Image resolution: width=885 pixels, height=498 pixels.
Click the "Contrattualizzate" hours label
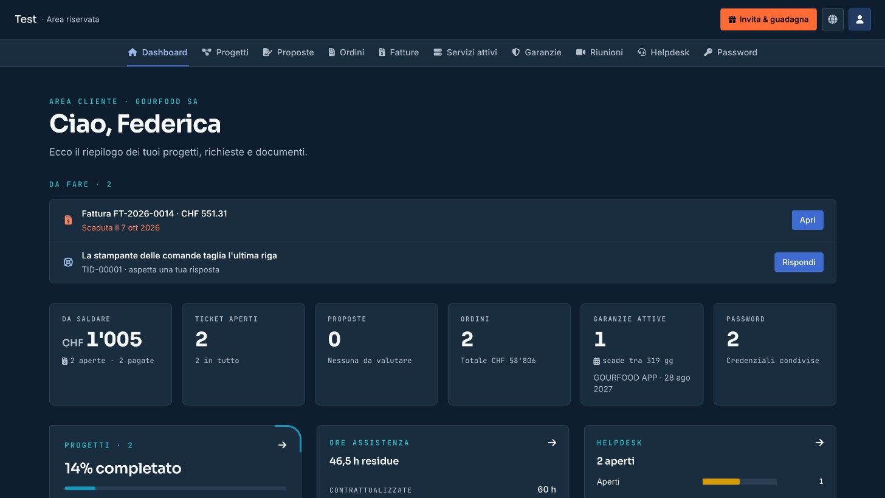371,490
